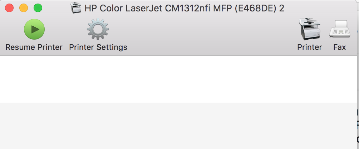
Task: Click the boundary between job list and gray area
Action: tap(179, 103)
